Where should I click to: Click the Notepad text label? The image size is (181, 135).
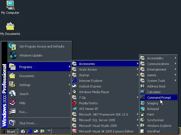153,109
